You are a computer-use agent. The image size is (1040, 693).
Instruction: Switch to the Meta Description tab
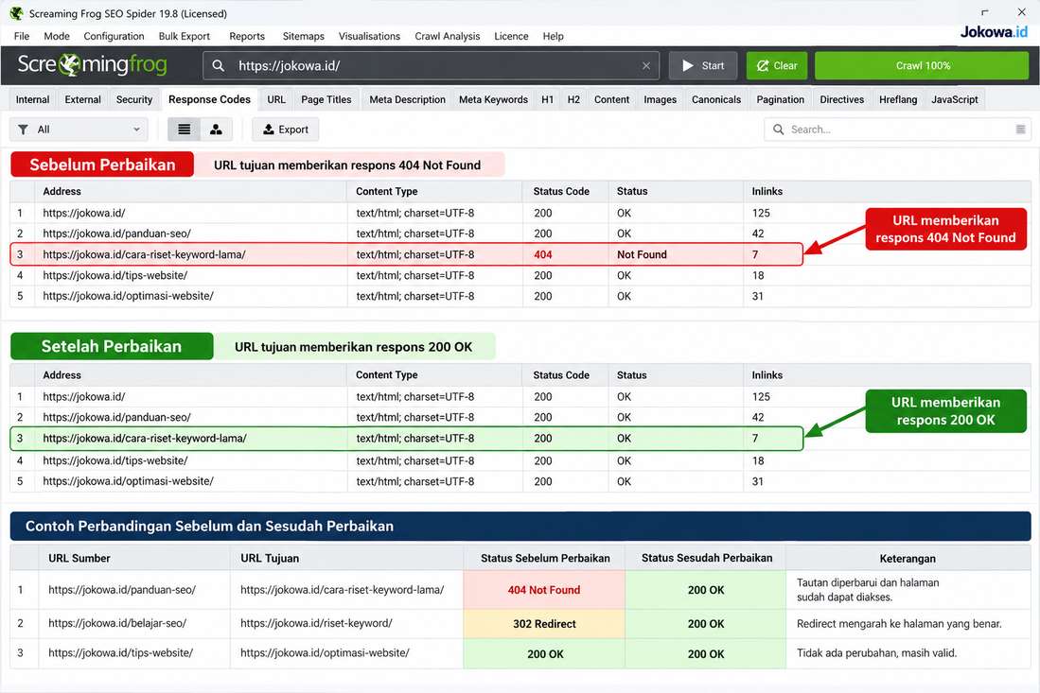tap(407, 99)
